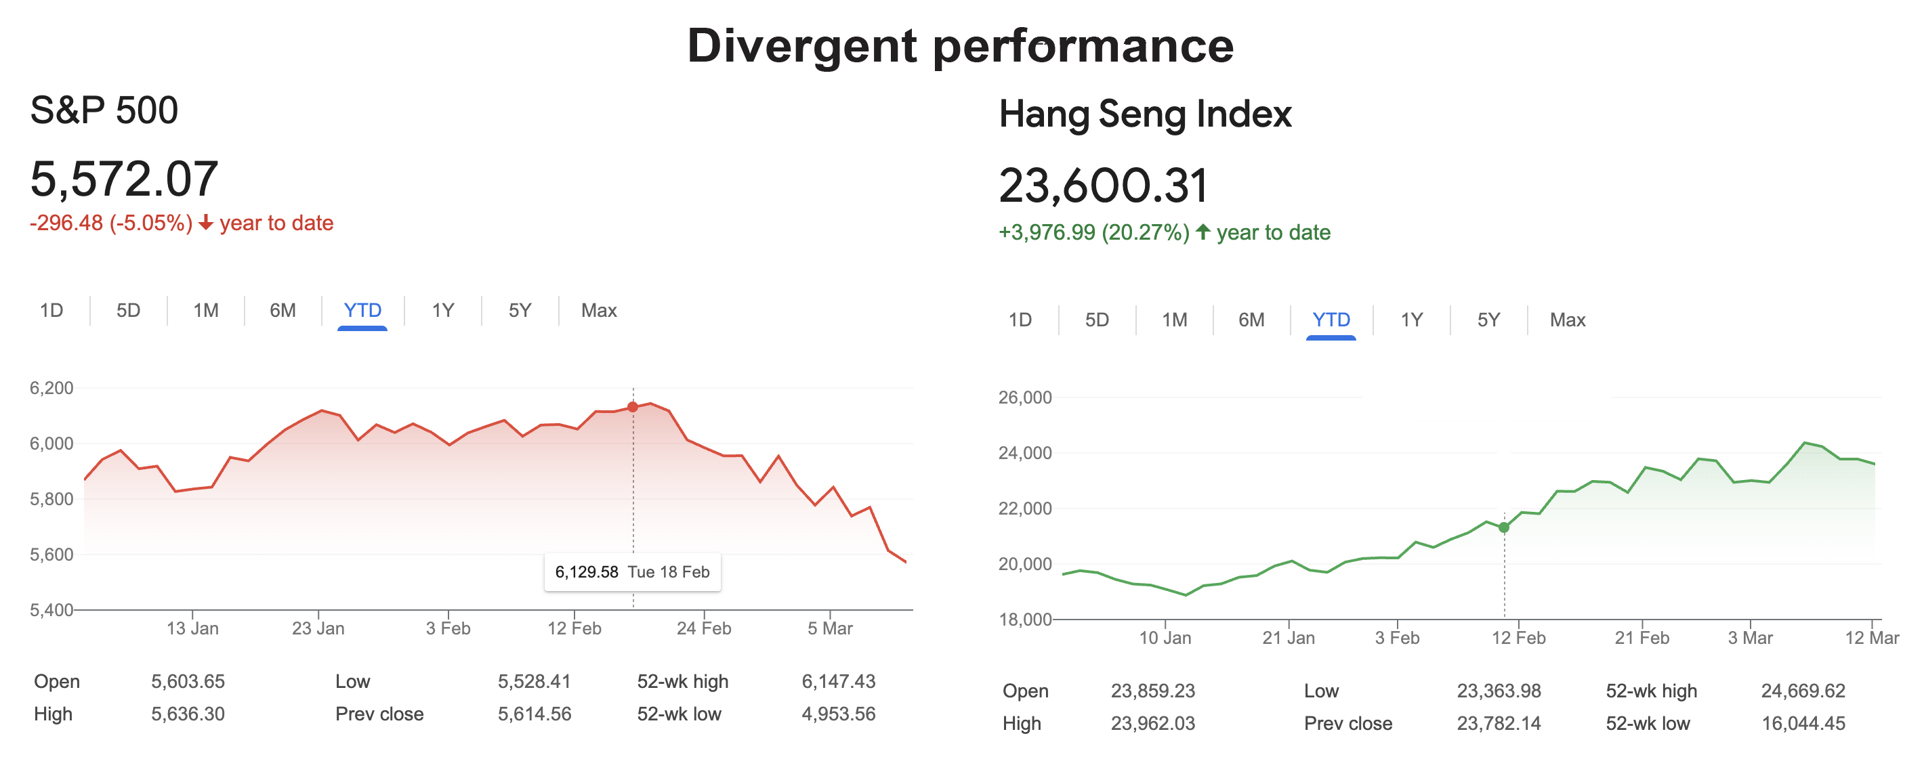Click Hang Seng Open value 23,859.23

[1153, 691]
